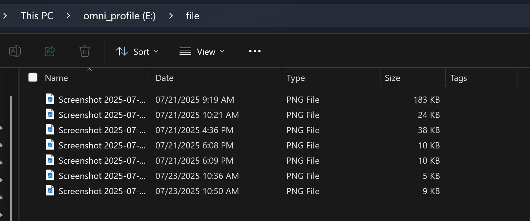The image size is (530, 221).
Task: Click PNG icon of 183 KB screenshot
Action: pos(50,99)
